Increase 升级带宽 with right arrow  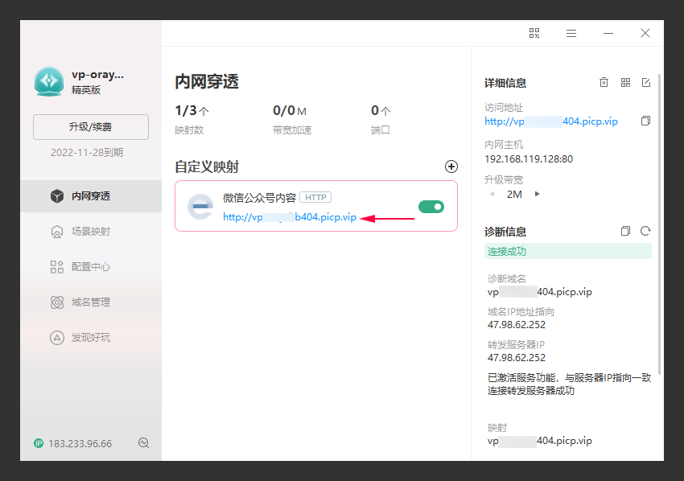click(x=538, y=194)
